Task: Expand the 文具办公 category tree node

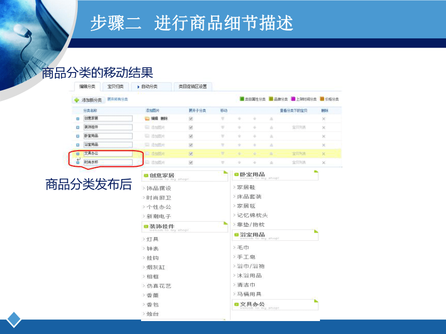Action: (78, 154)
